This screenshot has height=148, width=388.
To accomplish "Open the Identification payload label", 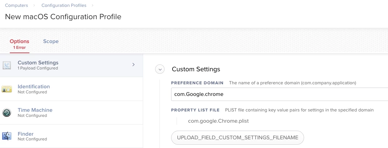I will [x=34, y=86].
